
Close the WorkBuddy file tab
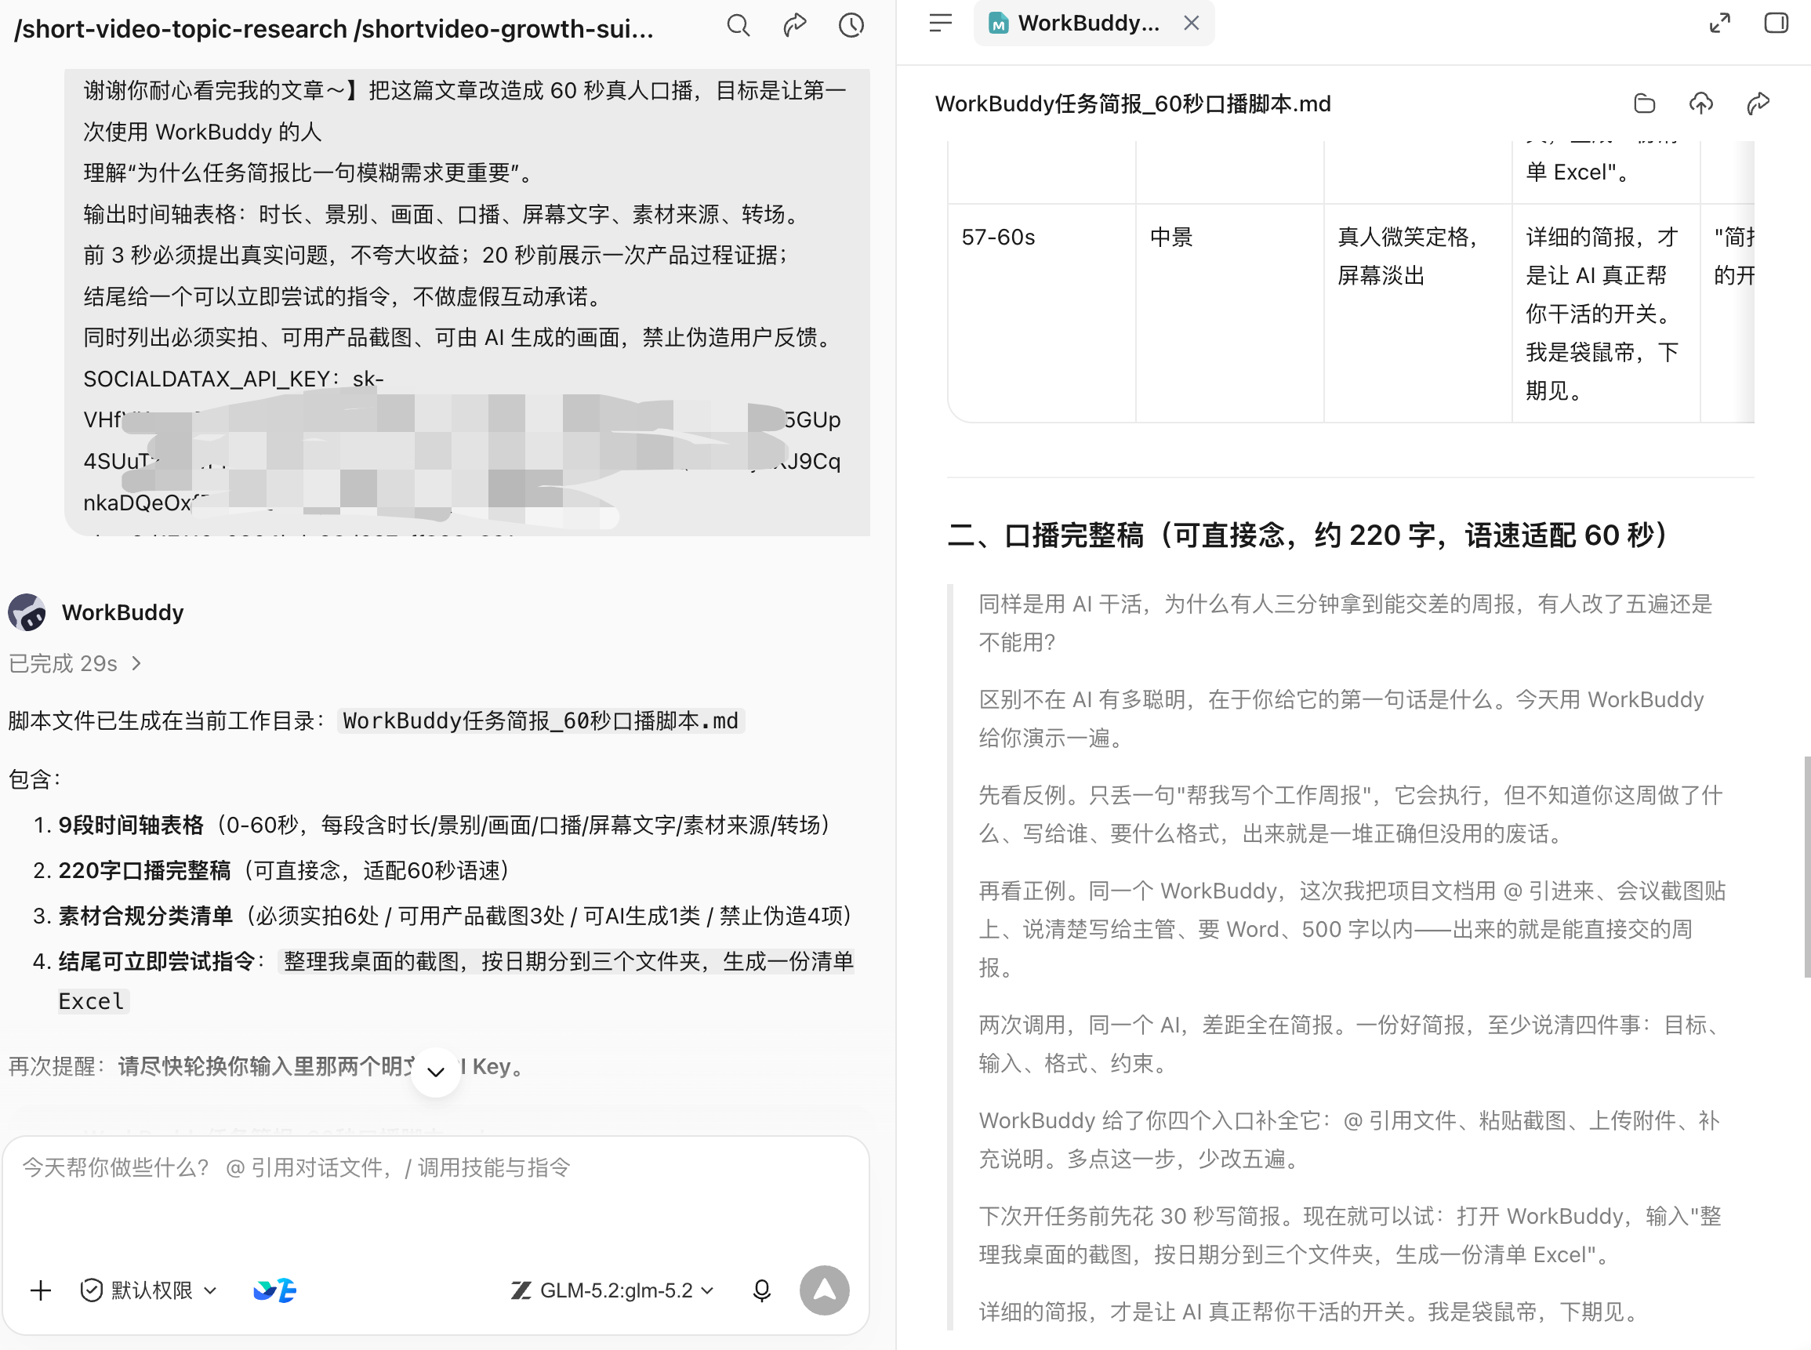pyautogui.click(x=1192, y=23)
